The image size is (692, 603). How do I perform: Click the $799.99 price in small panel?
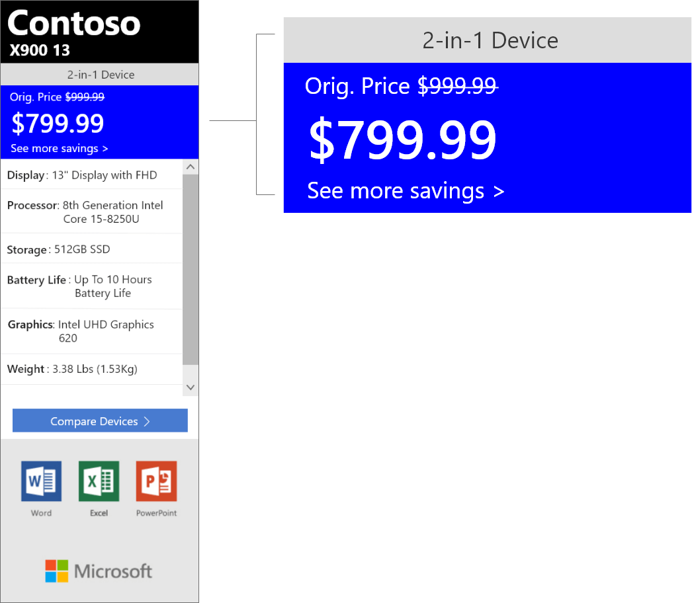[x=58, y=124]
